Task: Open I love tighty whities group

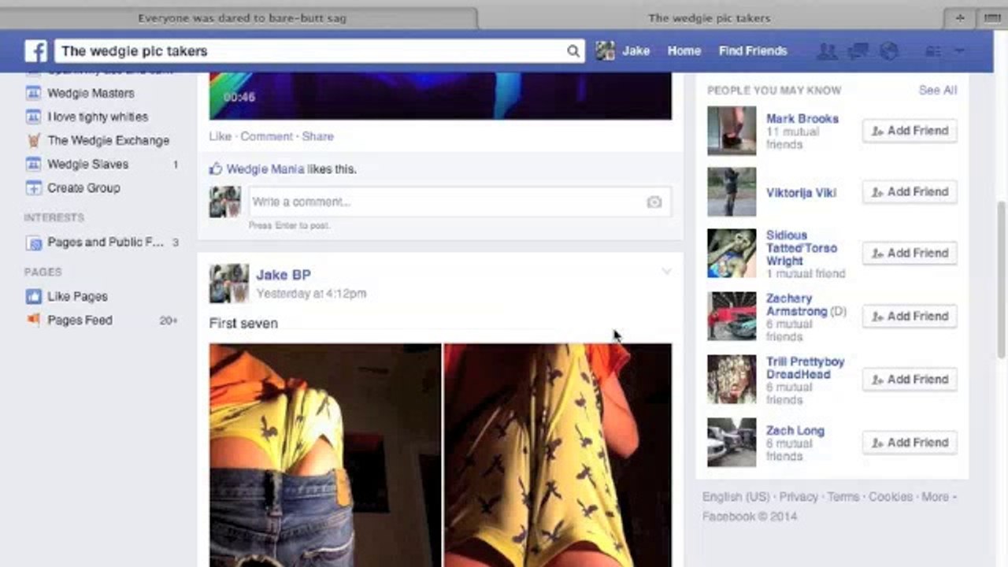Action: (98, 117)
